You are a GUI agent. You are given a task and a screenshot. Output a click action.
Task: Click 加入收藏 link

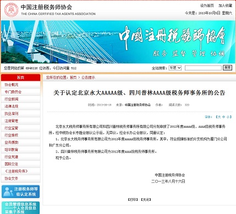[225, 6]
